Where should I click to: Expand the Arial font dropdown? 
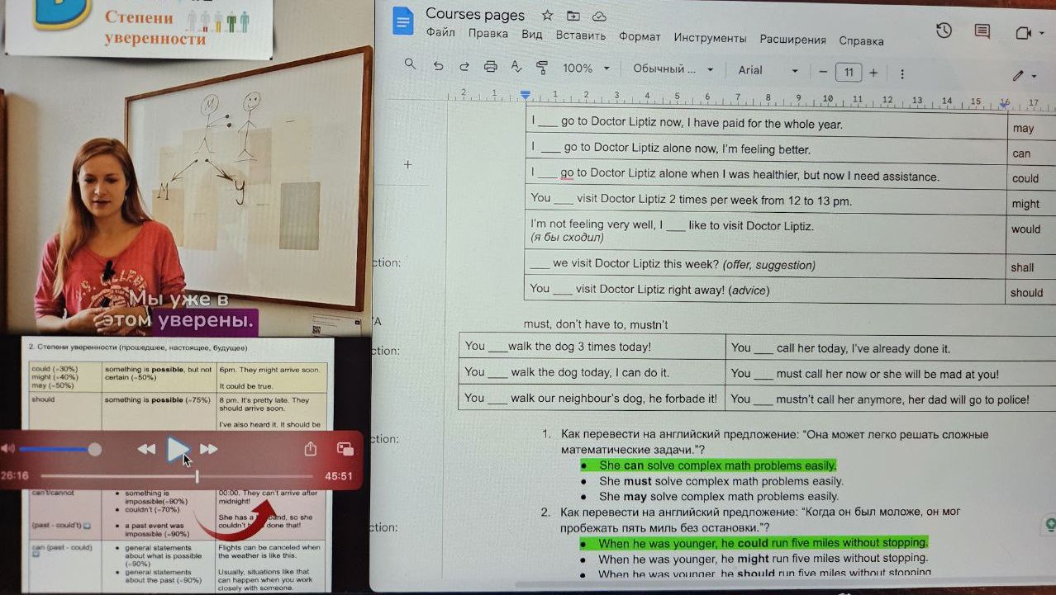click(x=768, y=70)
